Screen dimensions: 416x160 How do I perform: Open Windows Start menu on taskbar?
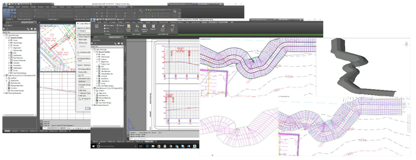(93, 146)
